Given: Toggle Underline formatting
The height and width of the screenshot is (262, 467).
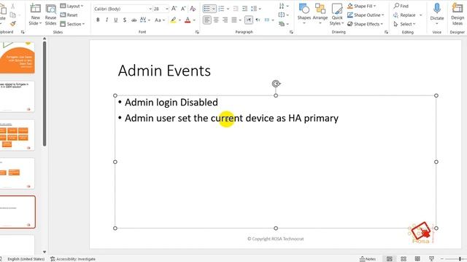Looking at the screenshot, I should [115, 20].
